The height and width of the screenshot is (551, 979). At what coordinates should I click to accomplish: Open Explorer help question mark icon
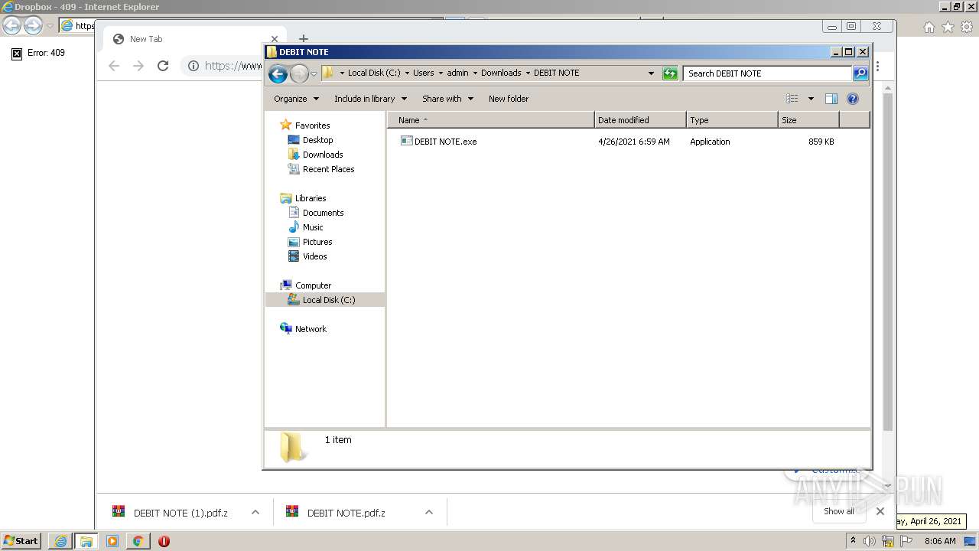point(853,99)
